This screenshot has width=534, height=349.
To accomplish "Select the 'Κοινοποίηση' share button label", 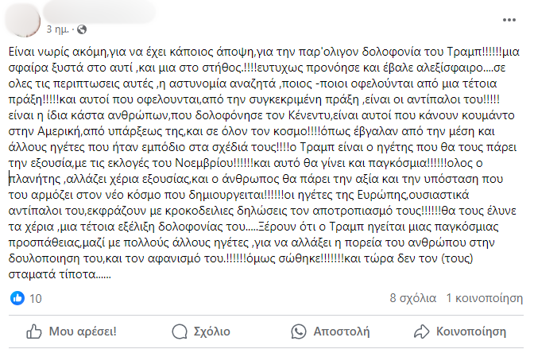I will click(471, 332).
